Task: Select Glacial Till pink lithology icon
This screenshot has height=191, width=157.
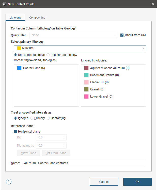Action: pyautogui.click(x=86, y=82)
